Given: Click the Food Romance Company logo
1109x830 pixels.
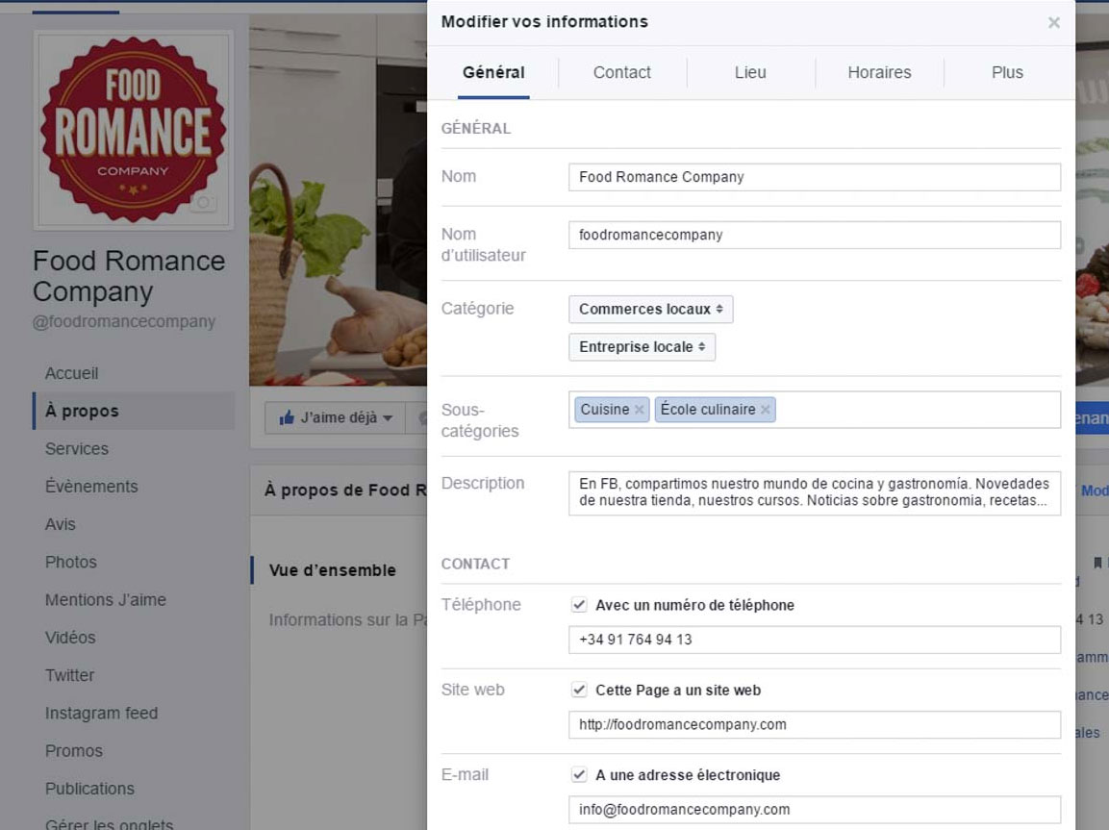Looking at the screenshot, I should click(133, 130).
